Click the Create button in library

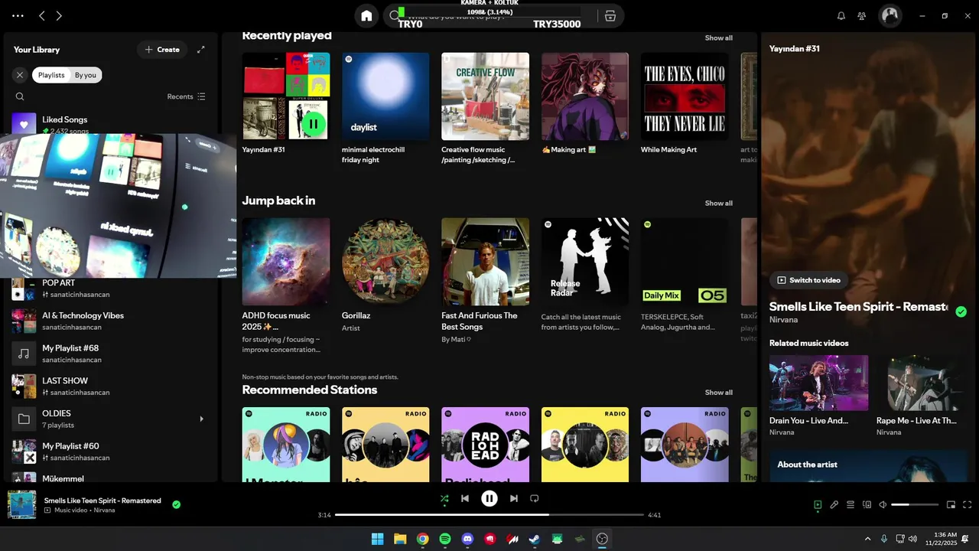[x=162, y=50]
